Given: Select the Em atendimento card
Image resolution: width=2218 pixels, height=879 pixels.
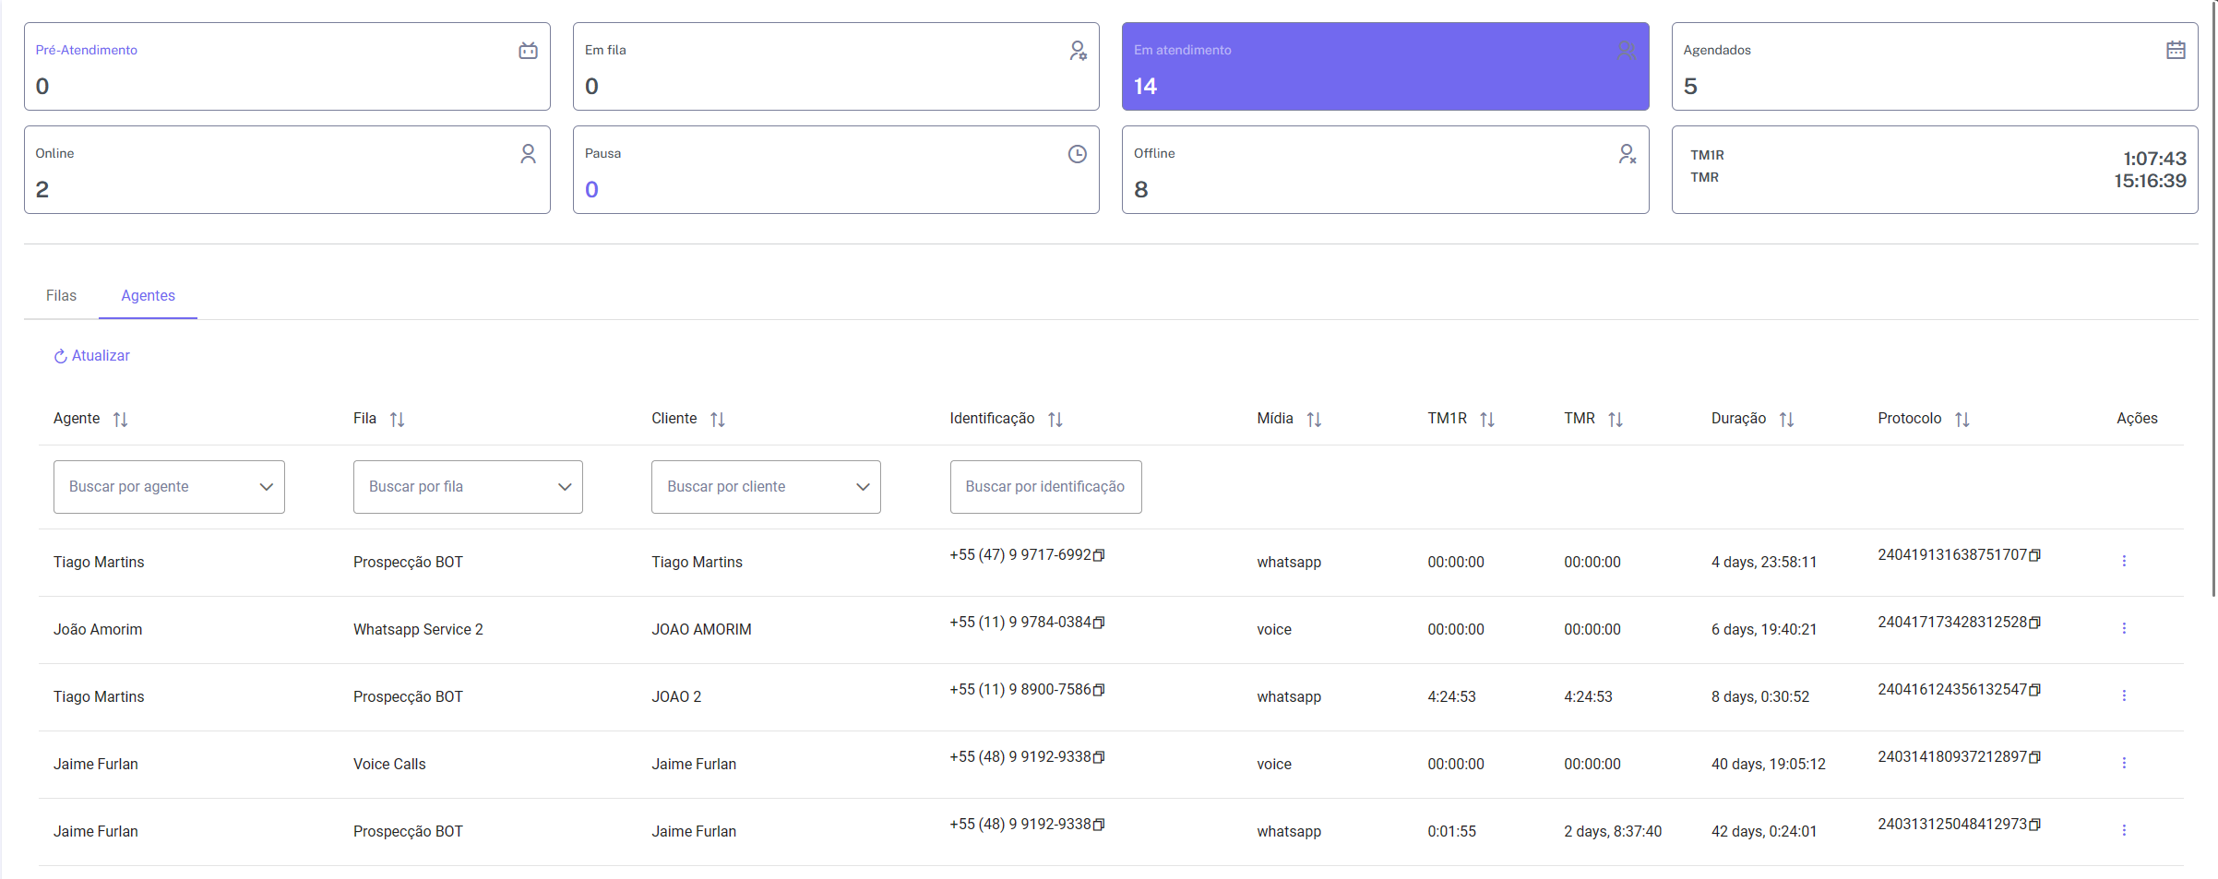Looking at the screenshot, I should 1384,66.
